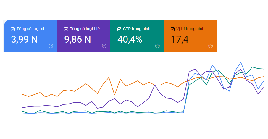The height and width of the screenshot is (139, 268).
Task: Toggle the CTR trung bình checkbox
Action: coord(119,29)
